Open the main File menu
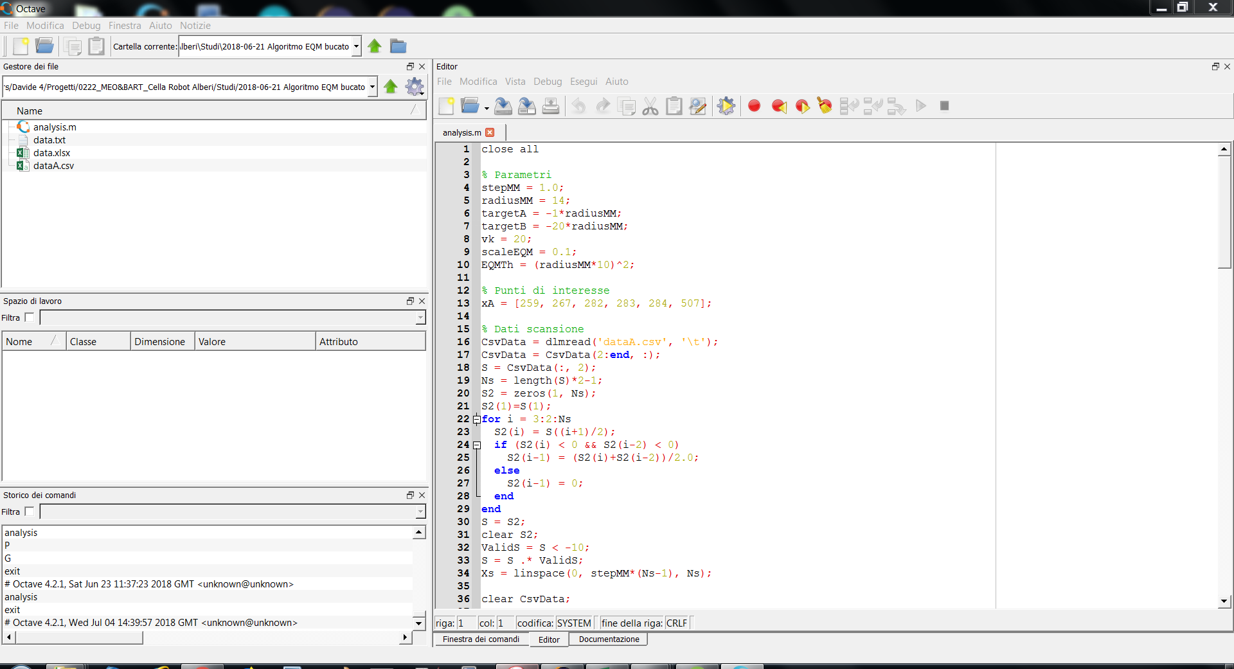 [x=11, y=26]
